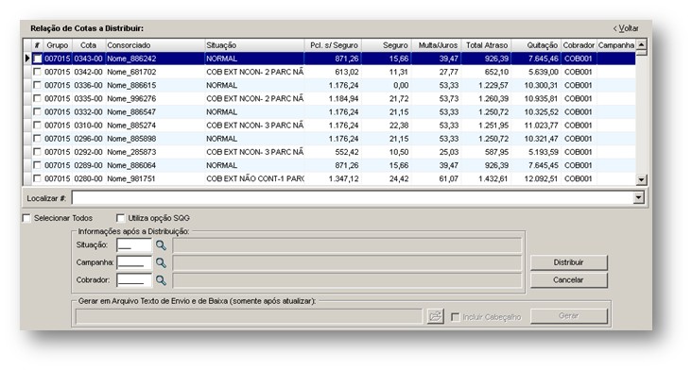Screen dimensions: 692x370
Task: Click the Cobrador column header
Action: pyautogui.click(x=579, y=45)
